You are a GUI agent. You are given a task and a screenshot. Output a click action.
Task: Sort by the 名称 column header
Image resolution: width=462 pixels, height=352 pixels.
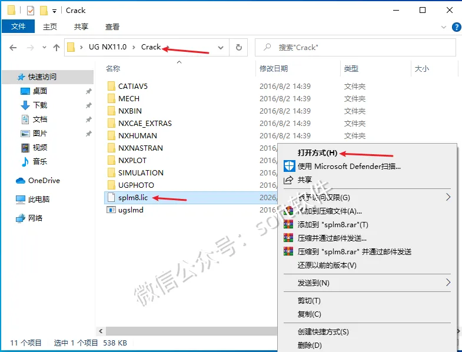click(x=113, y=69)
